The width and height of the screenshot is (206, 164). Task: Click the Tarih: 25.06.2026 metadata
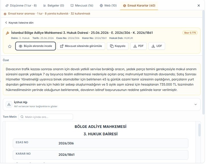[43, 38]
